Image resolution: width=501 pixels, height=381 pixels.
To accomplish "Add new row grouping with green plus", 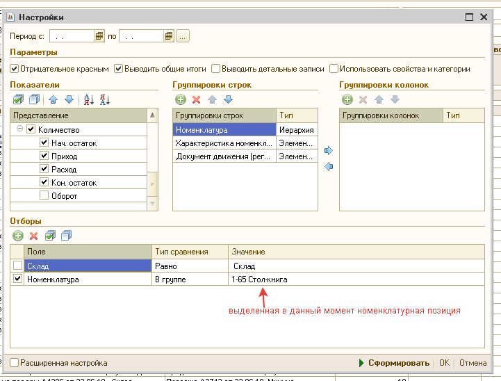I will pyautogui.click(x=181, y=99).
